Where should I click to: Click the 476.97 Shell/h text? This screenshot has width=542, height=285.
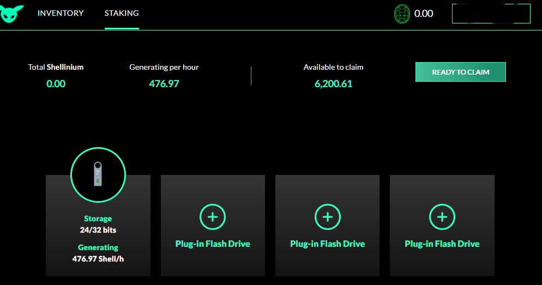[98, 259]
